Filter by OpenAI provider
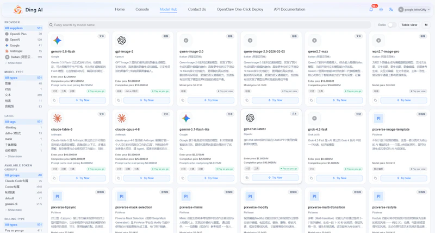Image resolution: width=435 pixels, height=233 pixels. [x=23, y=40]
